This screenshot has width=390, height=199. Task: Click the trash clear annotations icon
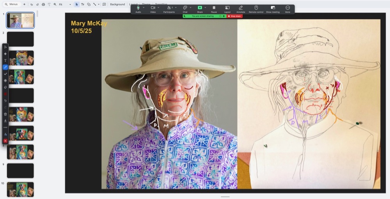click(x=5, y=114)
